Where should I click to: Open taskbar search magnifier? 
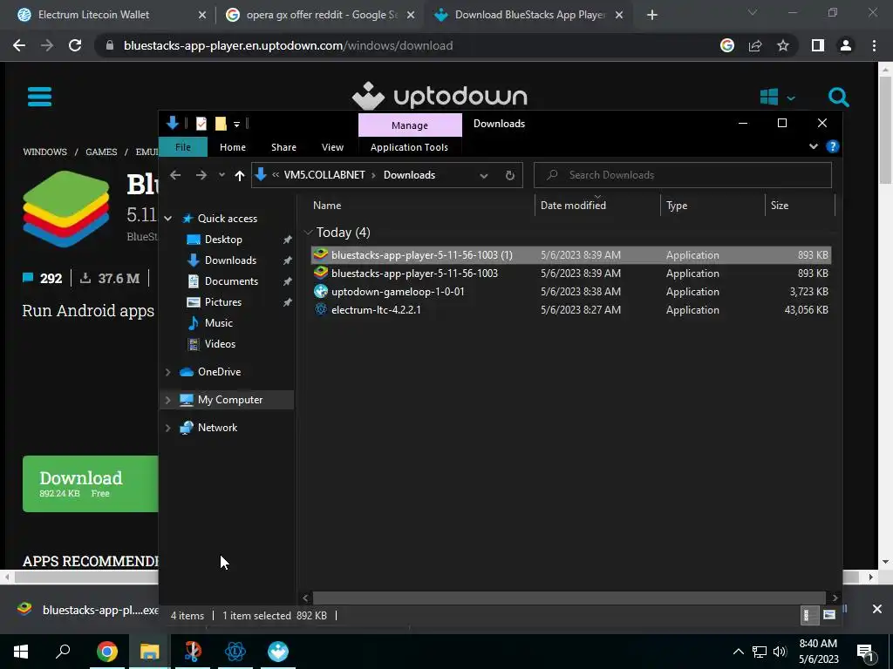(x=63, y=652)
